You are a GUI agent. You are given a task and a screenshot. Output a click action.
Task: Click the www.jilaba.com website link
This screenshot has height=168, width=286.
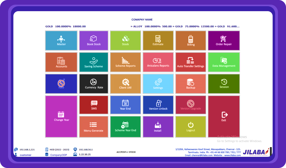232,155
